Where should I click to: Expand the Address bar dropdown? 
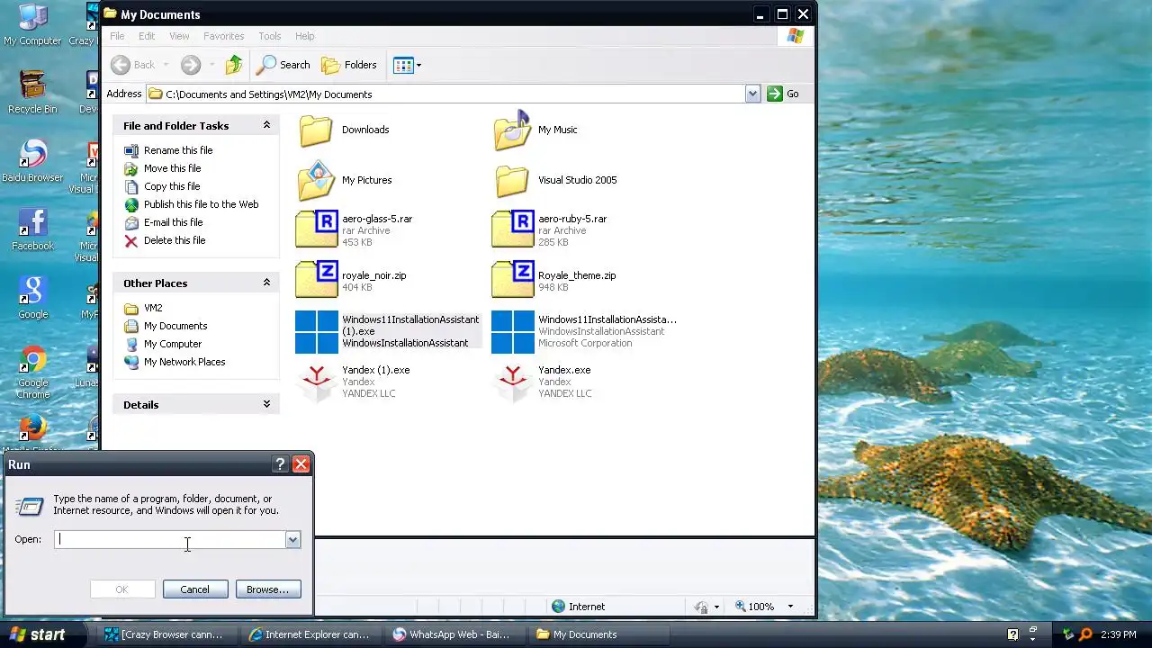752,94
